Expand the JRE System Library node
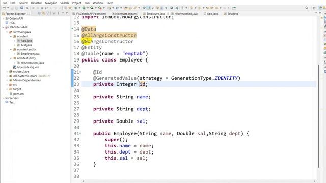 [x=7, y=76]
